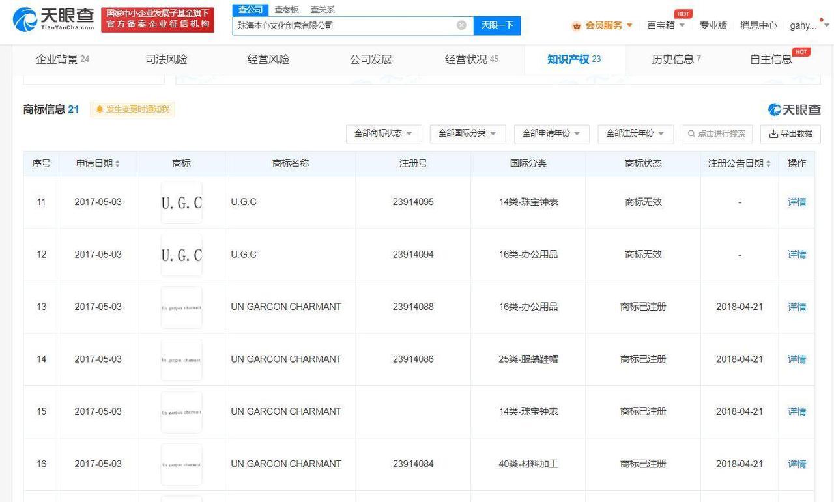Open 详情 for row 12

(797, 255)
